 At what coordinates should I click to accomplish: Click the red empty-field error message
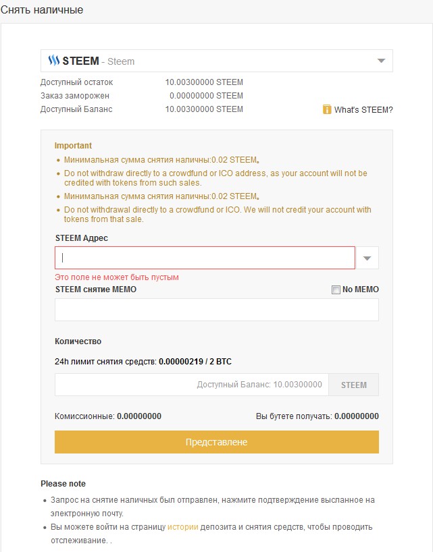pyautogui.click(x=117, y=277)
